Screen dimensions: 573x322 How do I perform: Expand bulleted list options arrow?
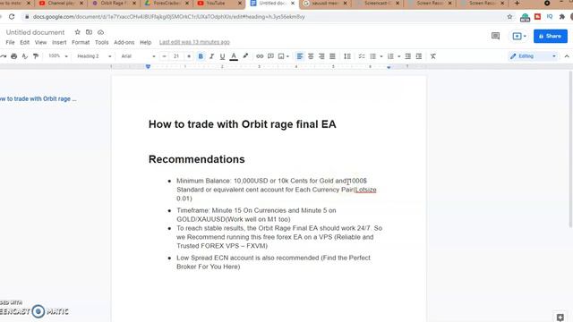(x=381, y=56)
